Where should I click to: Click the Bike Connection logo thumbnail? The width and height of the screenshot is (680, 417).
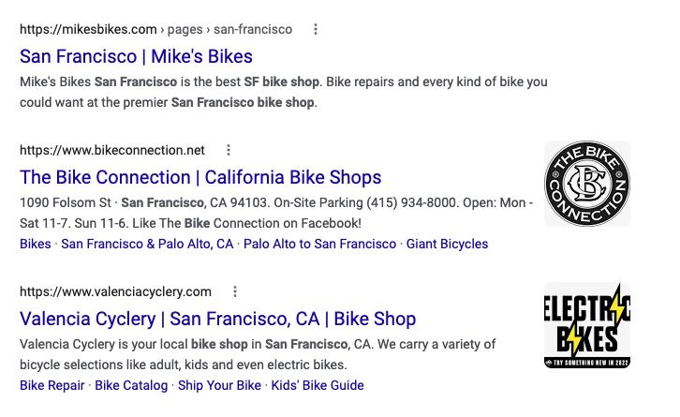tap(587, 184)
